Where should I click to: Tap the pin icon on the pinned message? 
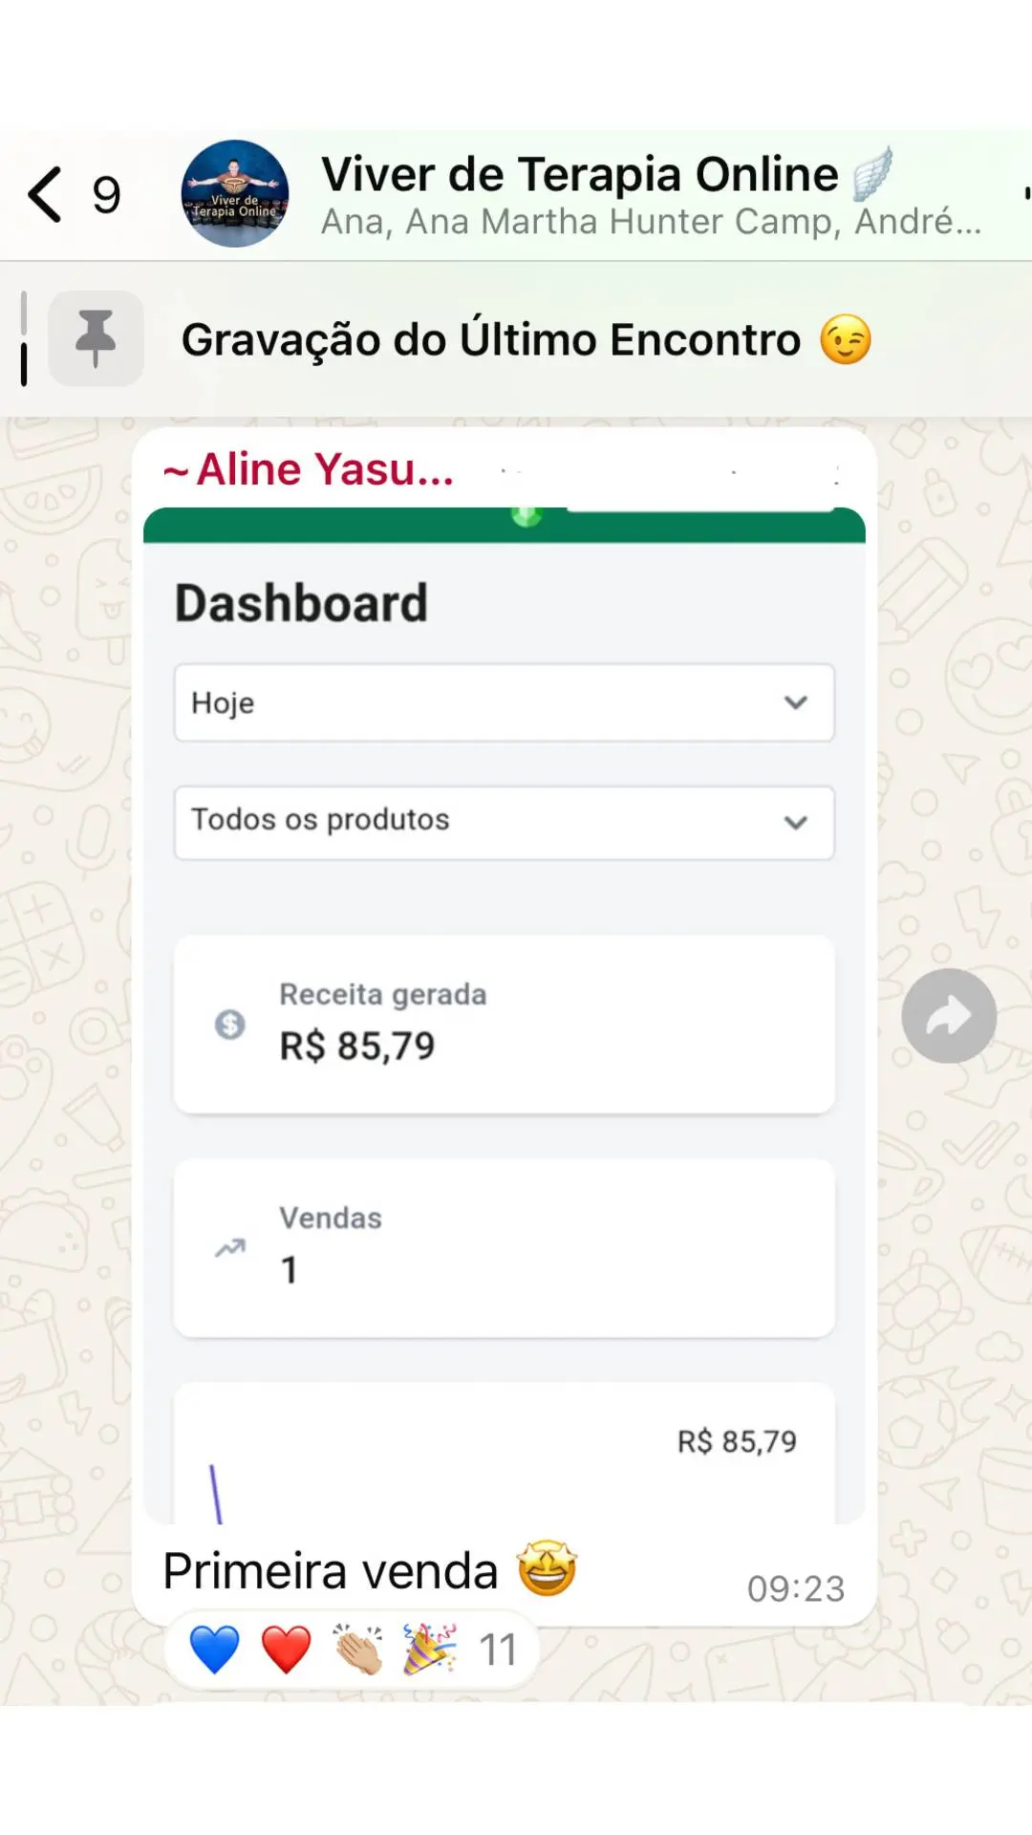(96, 338)
